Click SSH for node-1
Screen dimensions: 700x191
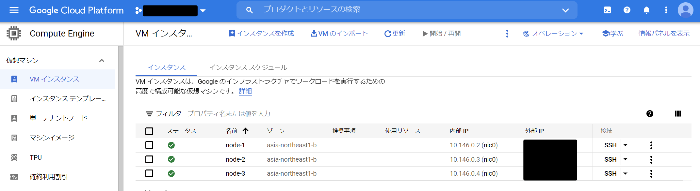point(610,145)
